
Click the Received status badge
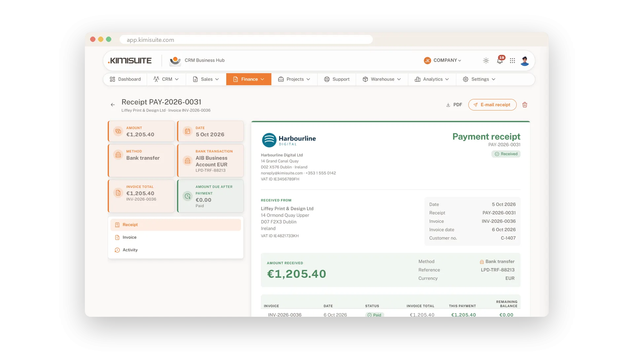coord(506,154)
